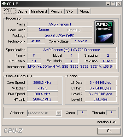Click the disabled maximize button
This screenshot has height=137, width=123.
(x=113, y=4)
